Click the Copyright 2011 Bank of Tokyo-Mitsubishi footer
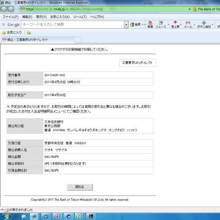Screen dimensions: 220x220 click(x=80, y=200)
